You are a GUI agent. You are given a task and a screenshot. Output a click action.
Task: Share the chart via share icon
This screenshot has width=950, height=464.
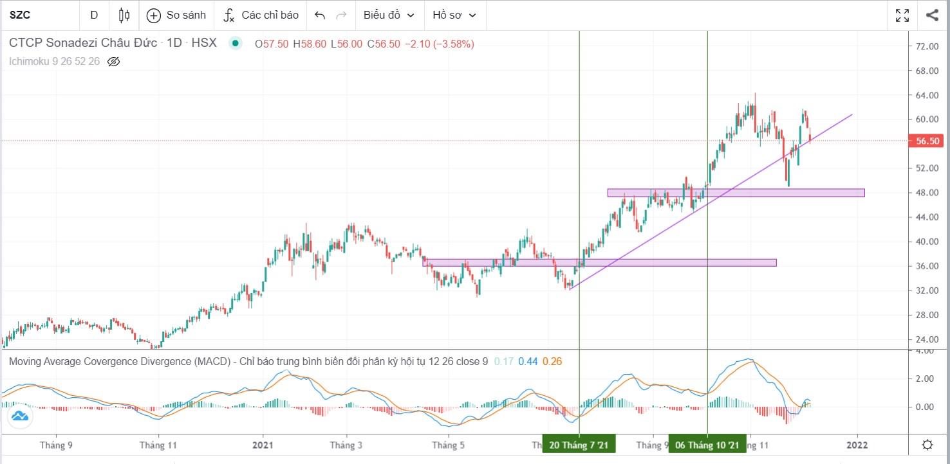pos(932,15)
